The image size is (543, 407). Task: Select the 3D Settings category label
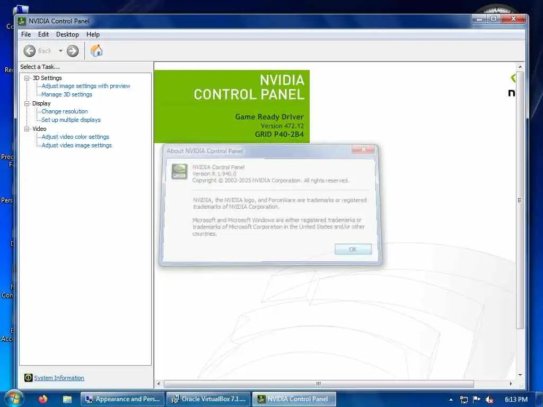pos(47,78)
